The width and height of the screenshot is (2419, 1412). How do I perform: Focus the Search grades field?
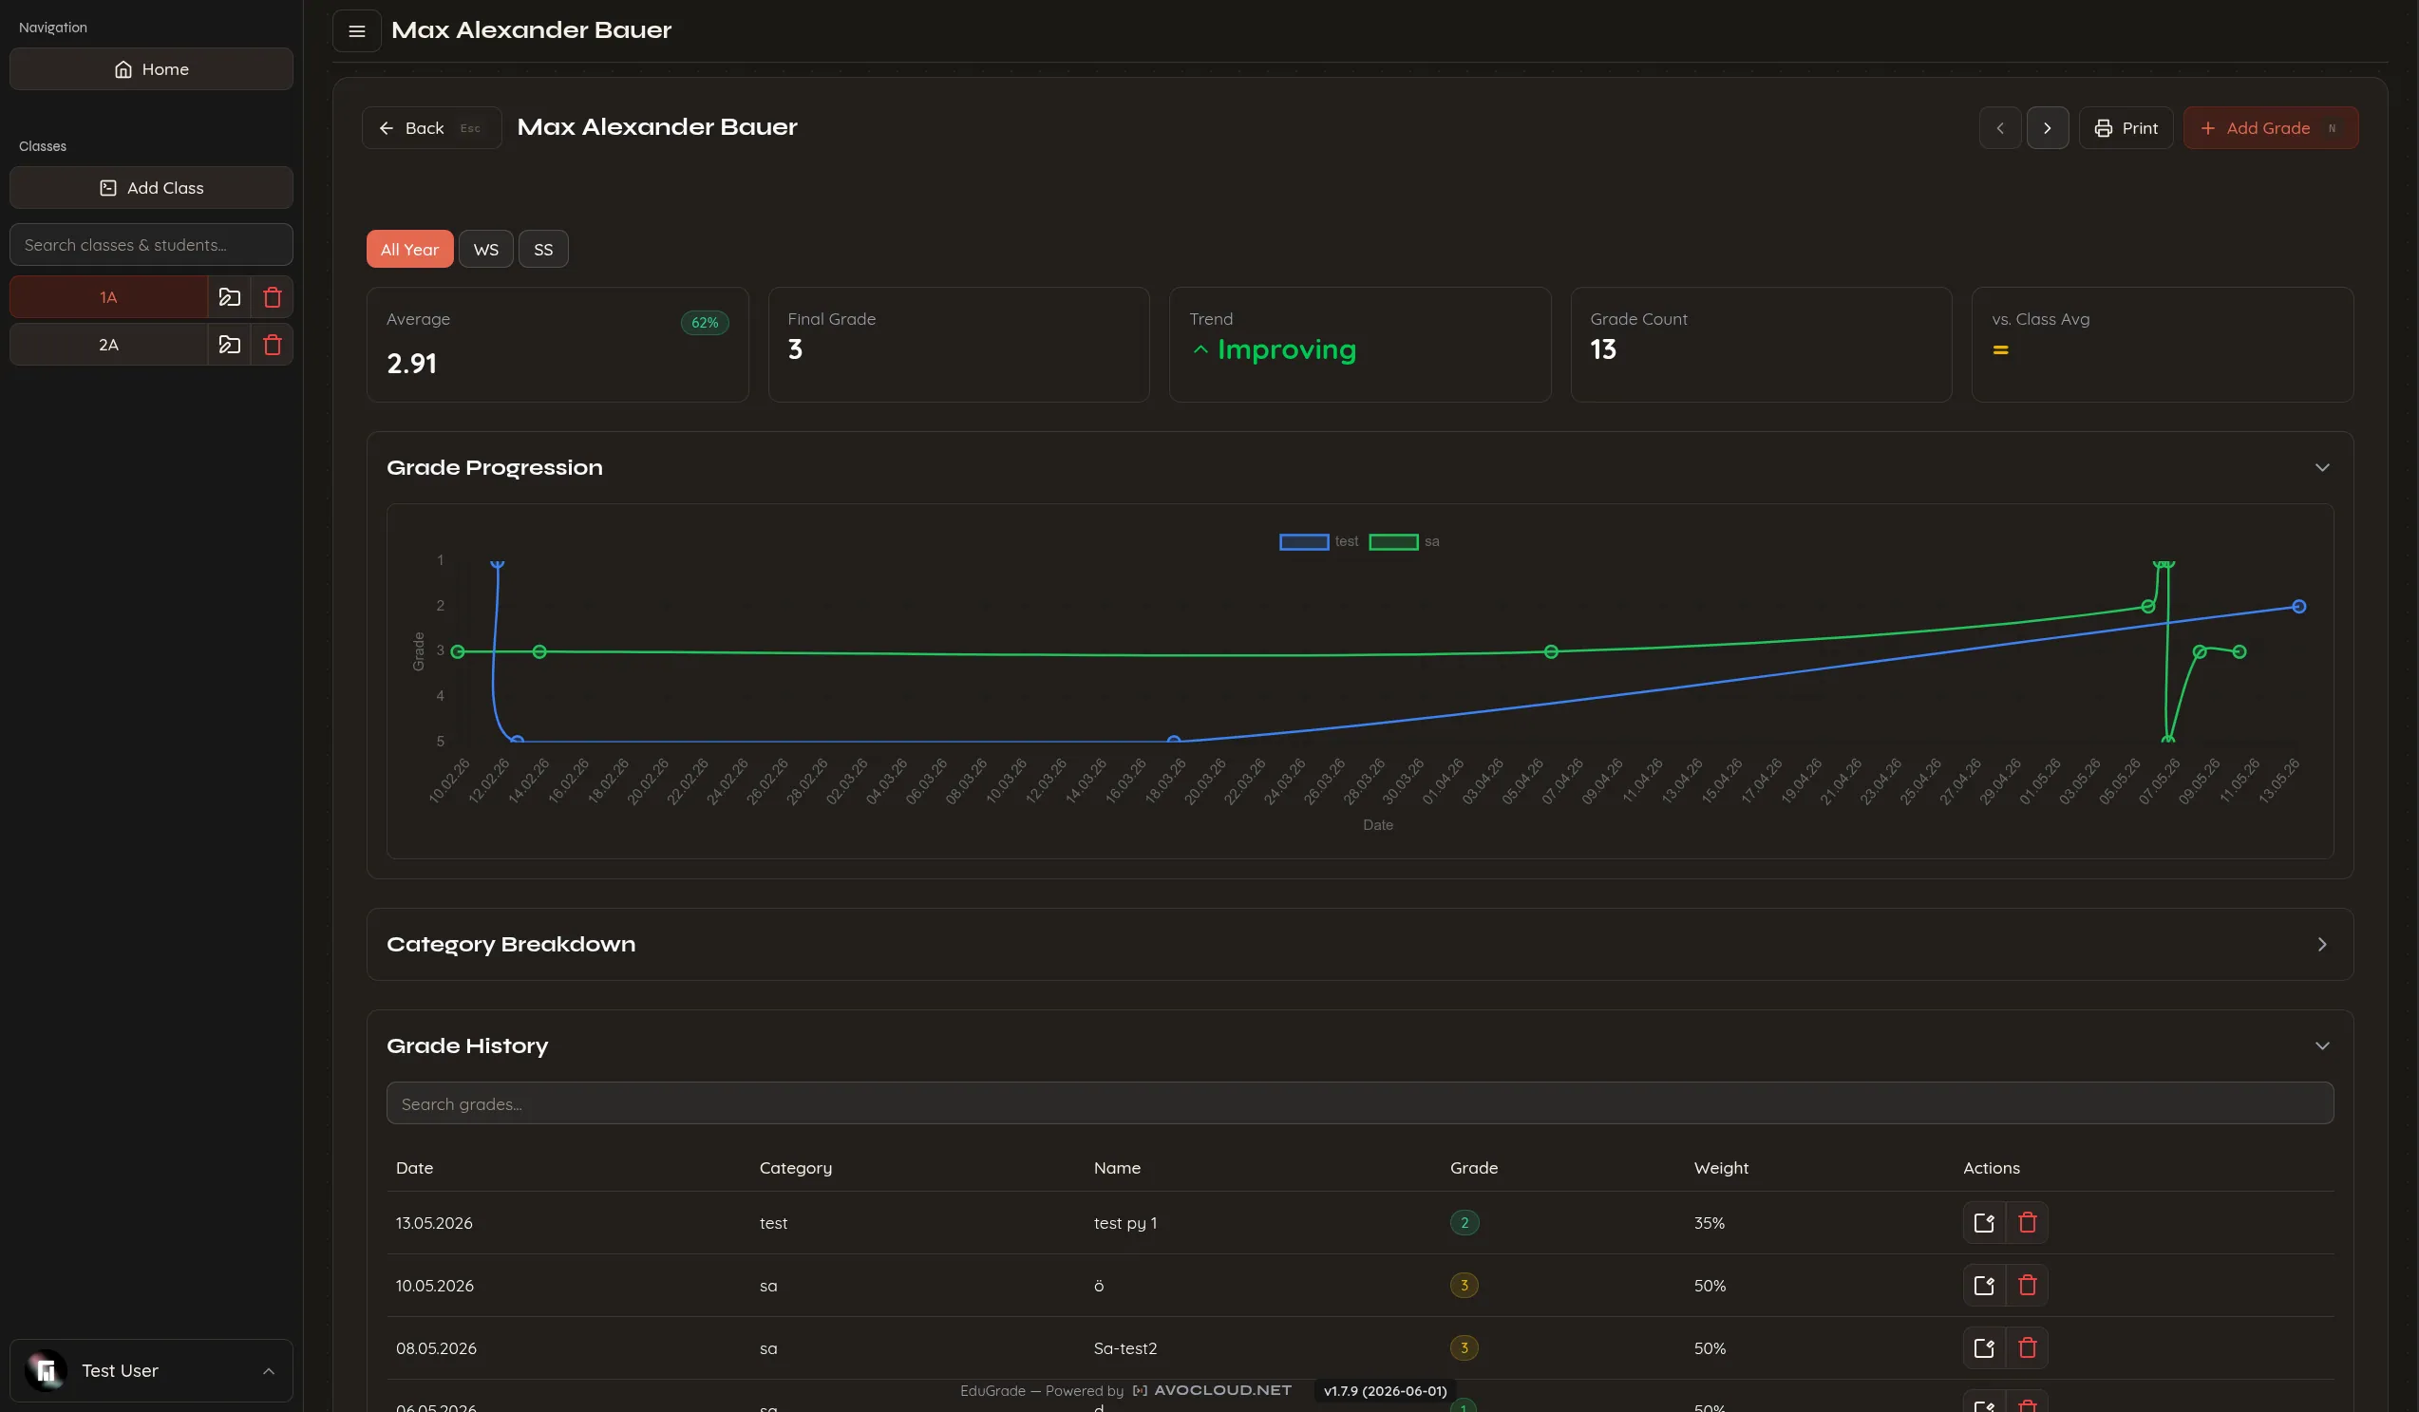[x=1359, y=1104]
